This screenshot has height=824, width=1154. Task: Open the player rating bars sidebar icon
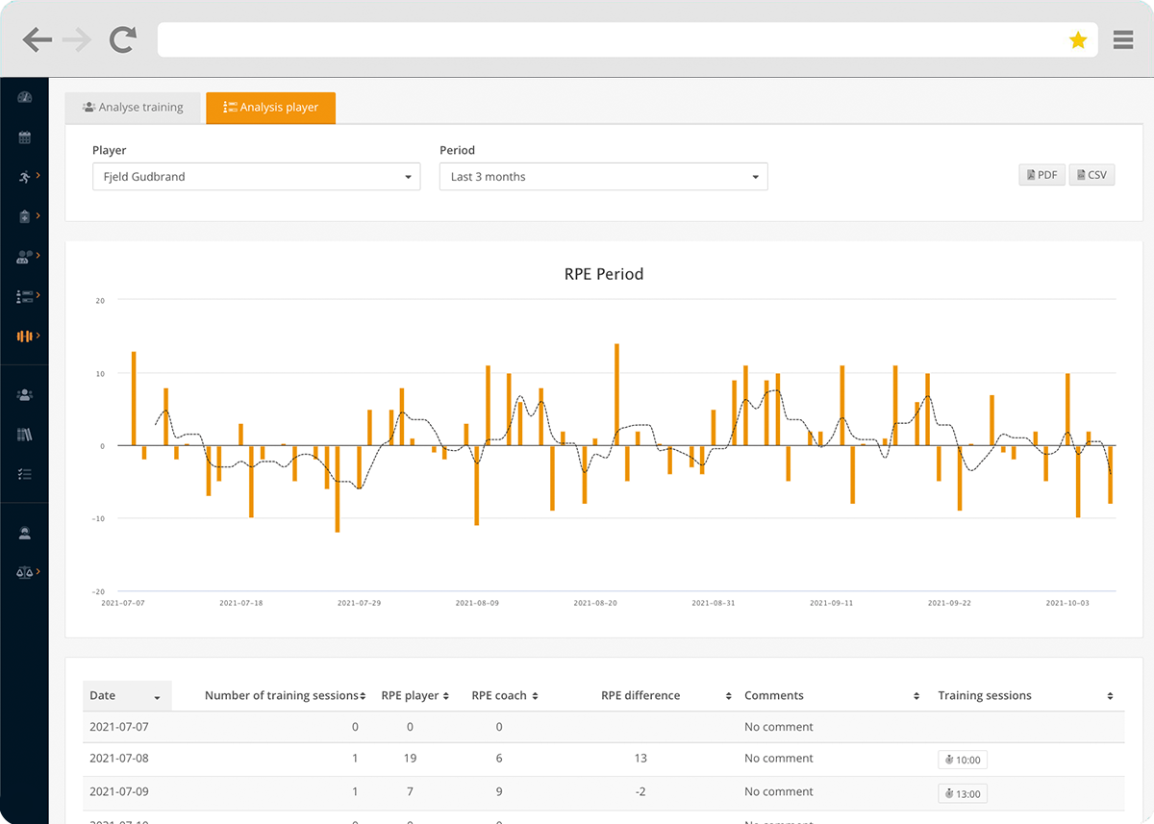25,296
